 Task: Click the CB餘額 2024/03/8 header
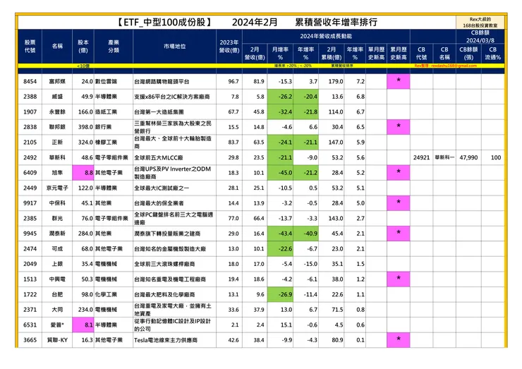tap(480, 37)
